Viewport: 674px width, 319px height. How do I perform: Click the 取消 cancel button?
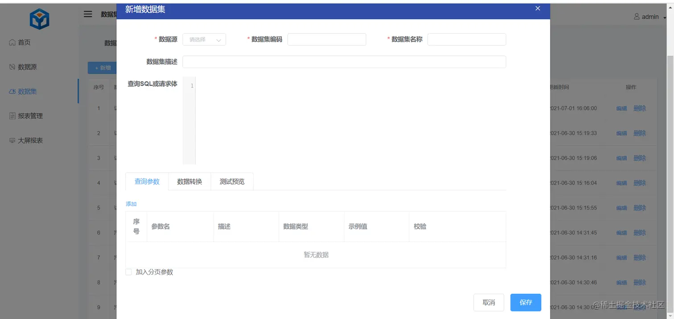click(489, 302)
